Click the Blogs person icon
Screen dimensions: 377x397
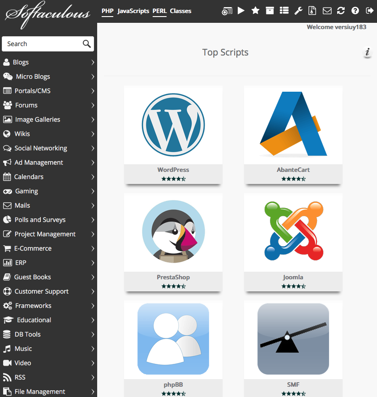coord(6,62)
